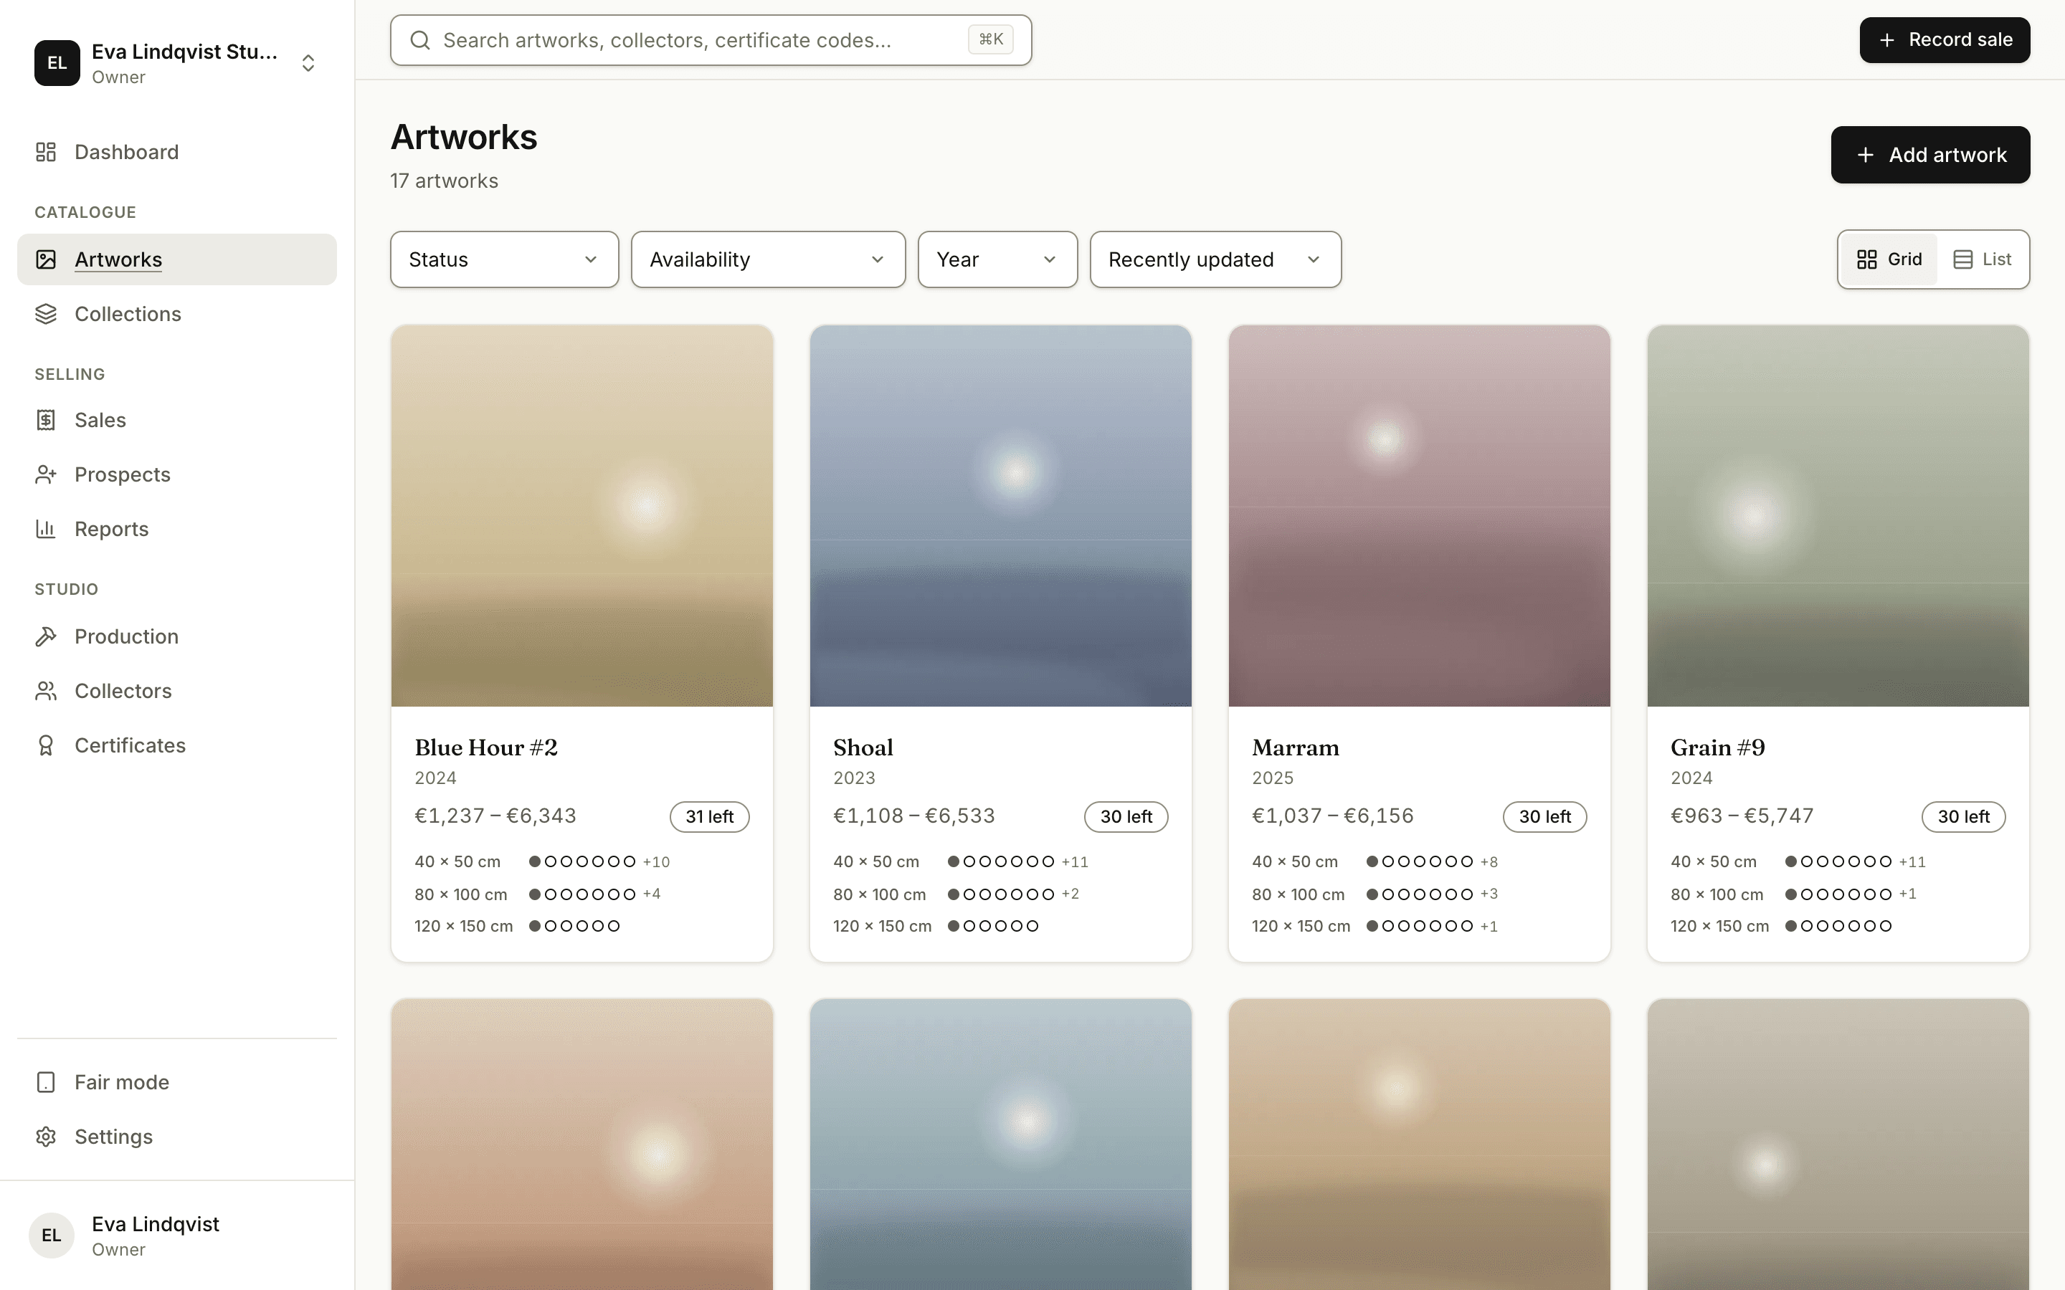Open the Recently updated sort dropdown
Image resolution: width=2065 pixels, height=1290 pixels.
pos(1215,259)
